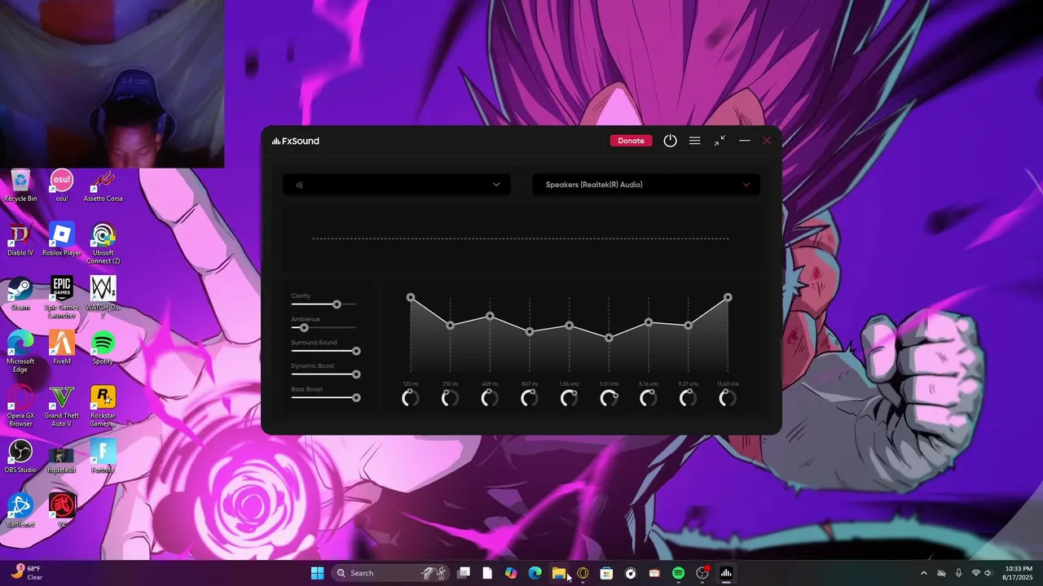Open the weather widget showing 68°F
This screenshot has width=1043, height=586.
coord(26,573)
